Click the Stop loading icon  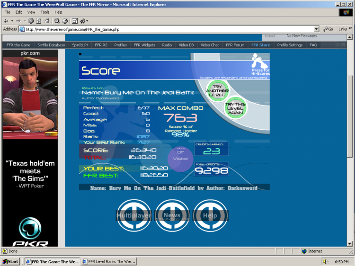pyautogui.click(x=31, y=21)
